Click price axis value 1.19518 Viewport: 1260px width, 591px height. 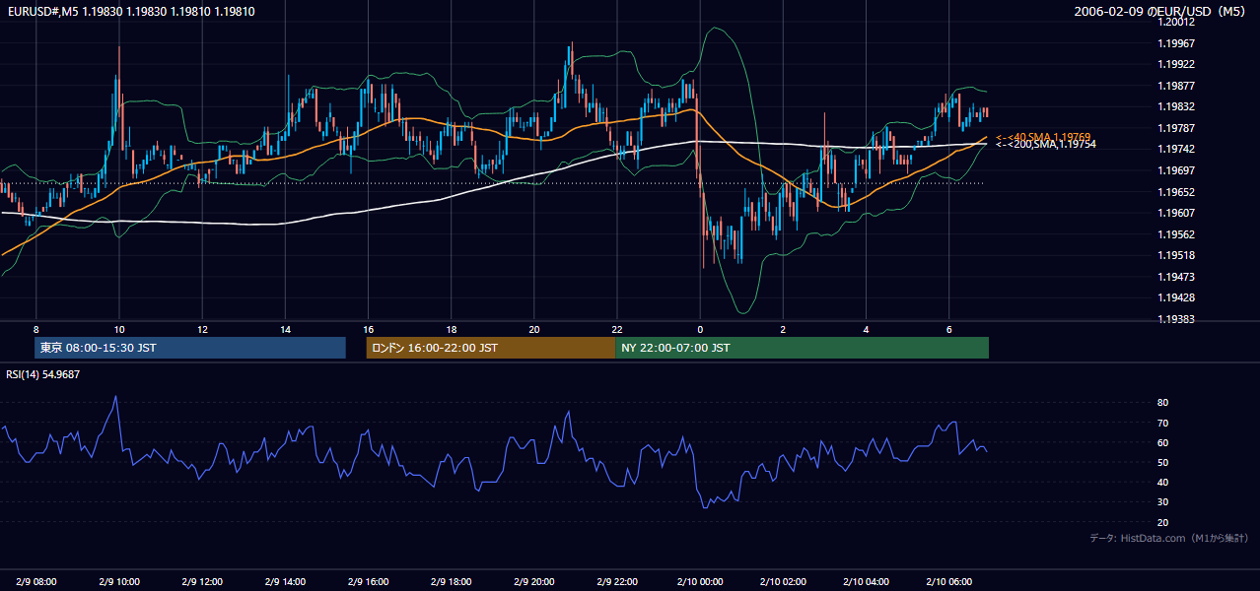pyautogui.click(x=1178, y=255)
